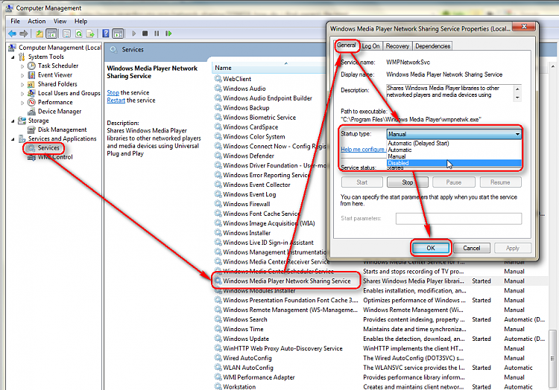Switch to the Recovery tab
Viewport: 559px width, 390px height.
(397, 46)
